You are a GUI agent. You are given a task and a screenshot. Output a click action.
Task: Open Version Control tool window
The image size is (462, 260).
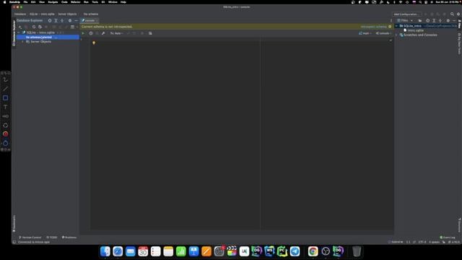pyautogui.click(x=30, y=238)
